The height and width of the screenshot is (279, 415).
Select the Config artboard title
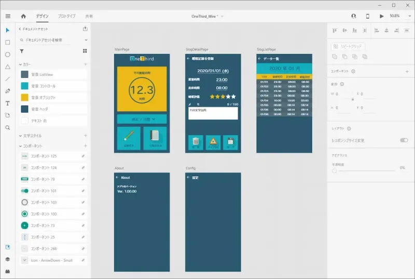click(190, 168)
